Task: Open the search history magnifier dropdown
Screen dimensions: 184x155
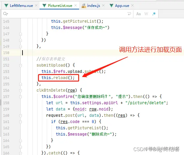Action: (5, 14)
